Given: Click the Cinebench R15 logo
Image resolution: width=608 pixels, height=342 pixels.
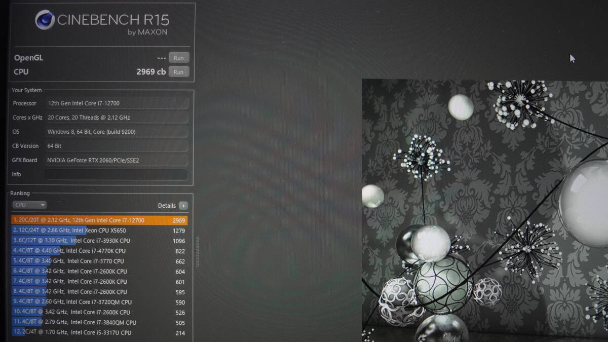Looking at the screenshot, I should point(102,23).
